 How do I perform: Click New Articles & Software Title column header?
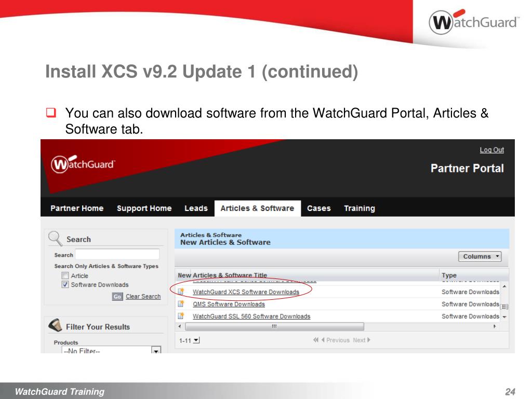[222, 275]
